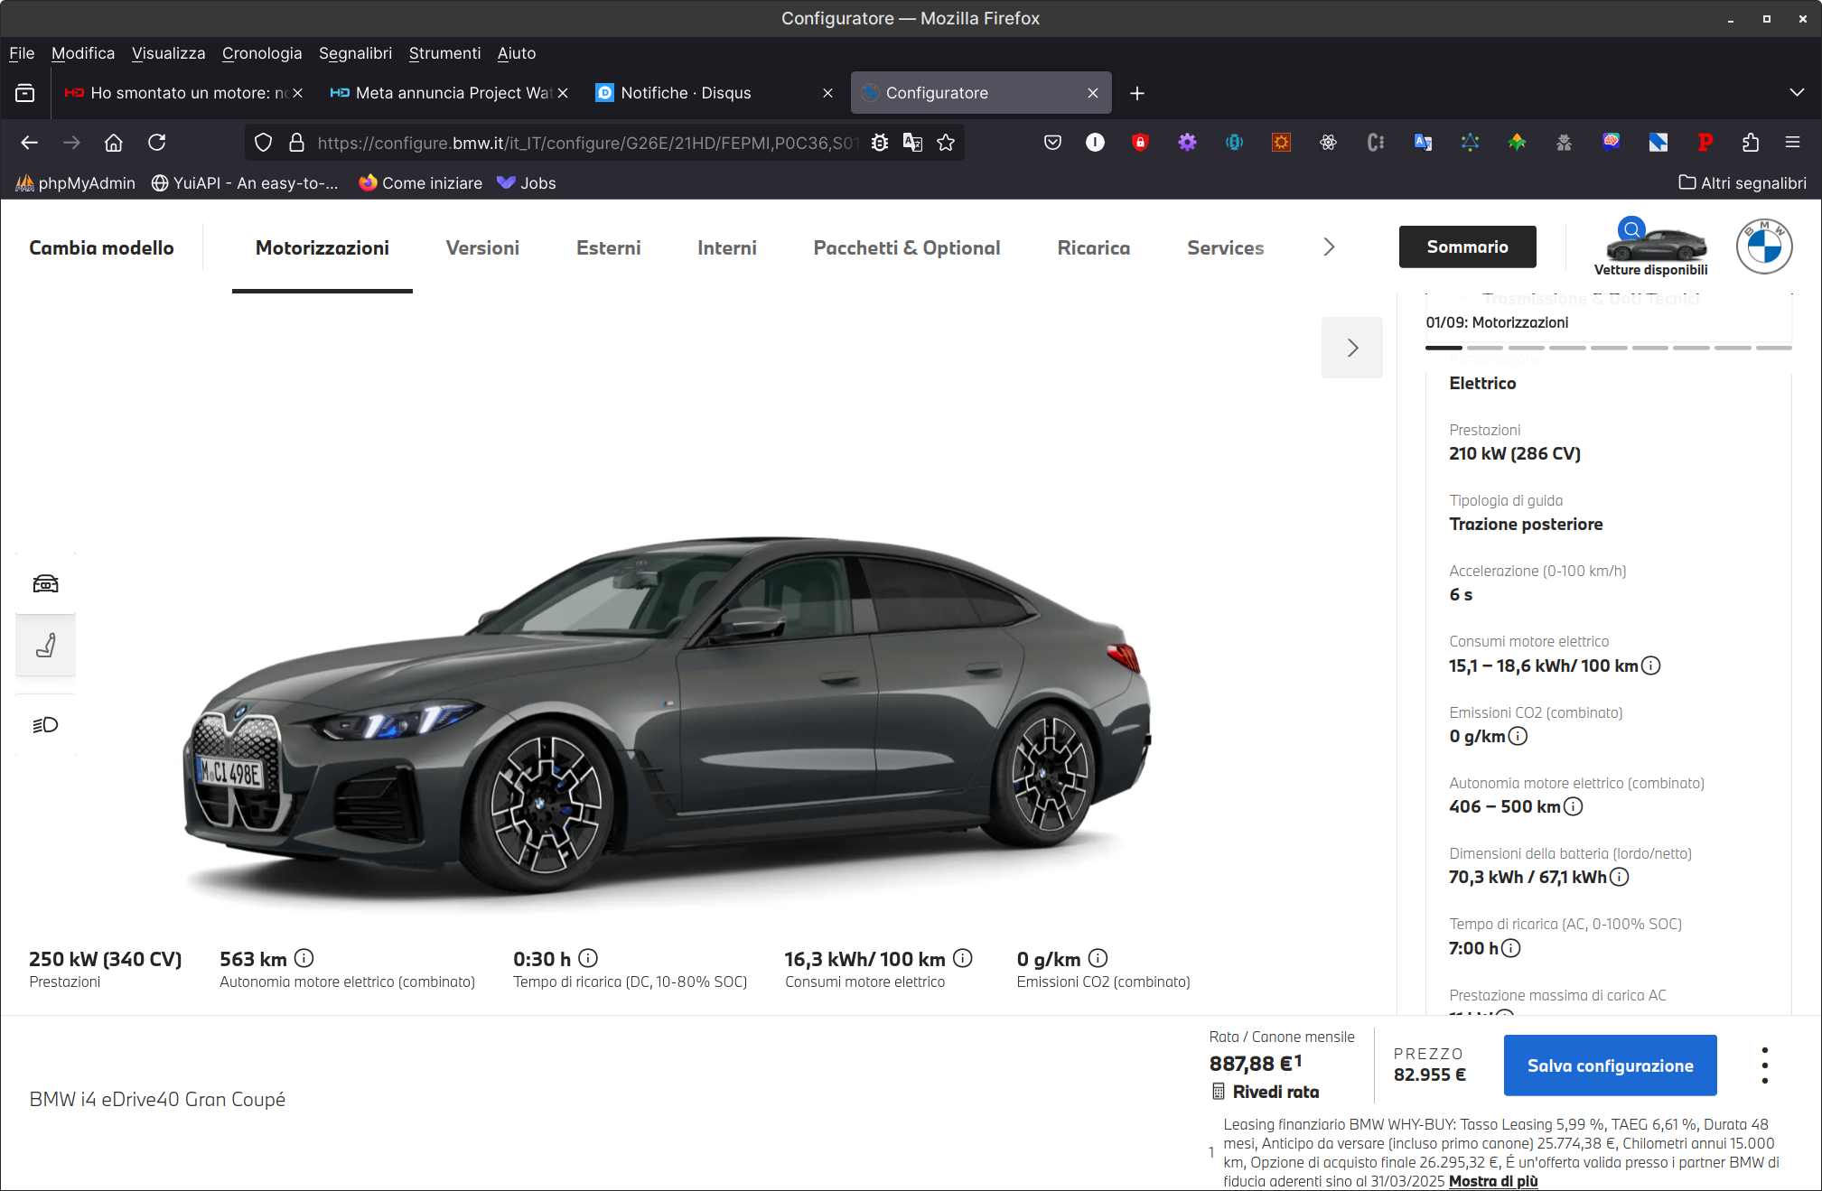Screen dimensions: 1822x1191
Task: Open Vetture disponibili car search thumbnail
Action: point(1650,247)
